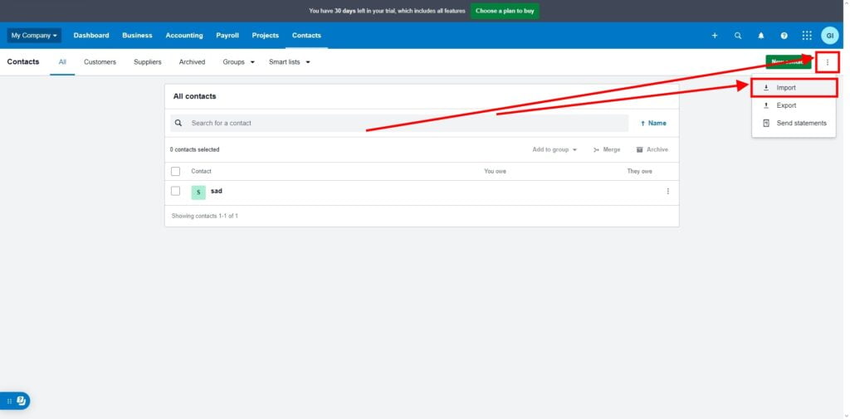The image size is (850, 419).
Task: Open the Accounting menu
Action: [184, 36]
